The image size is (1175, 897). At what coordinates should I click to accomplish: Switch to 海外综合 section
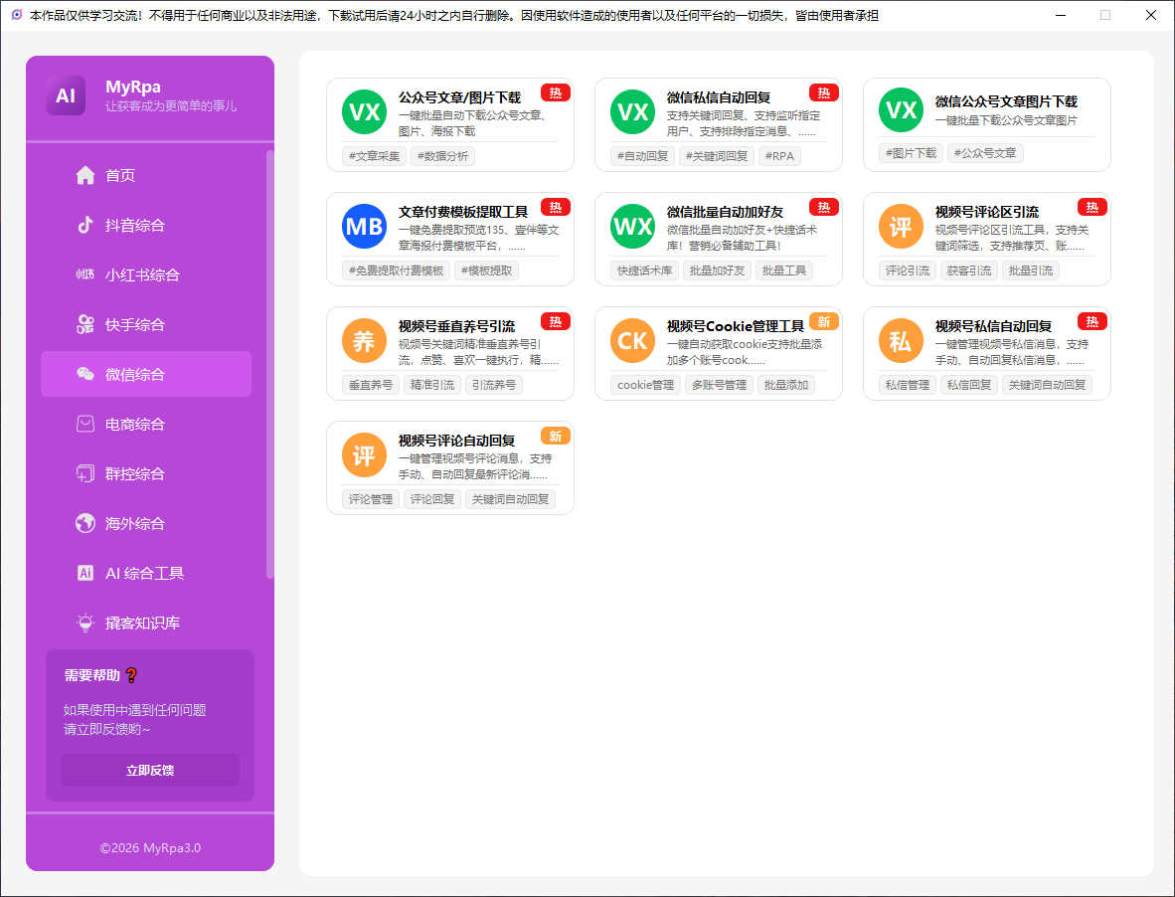tap(146, 523)
